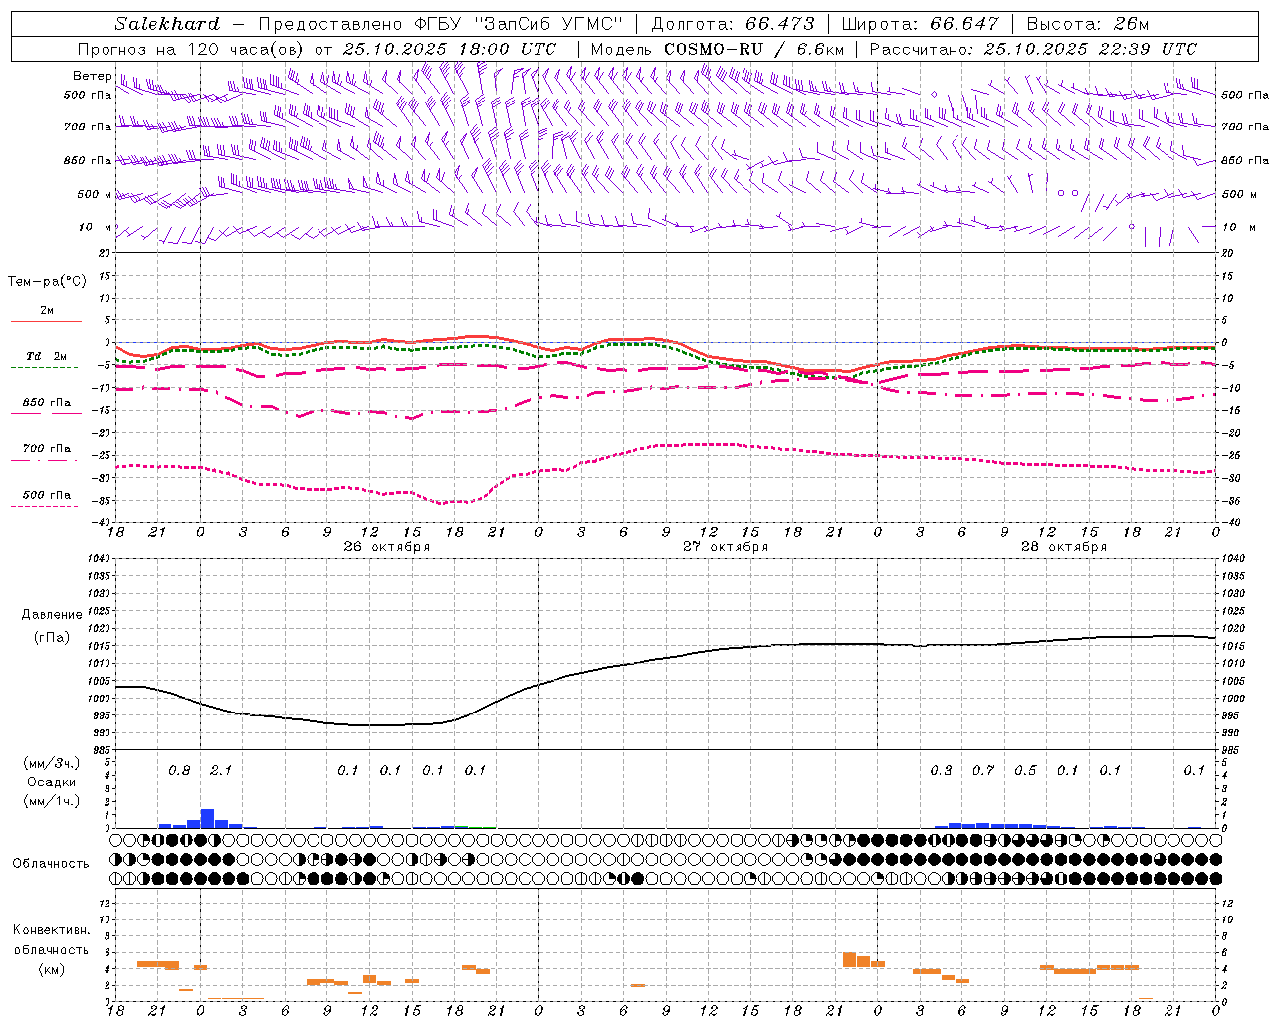Click the '0.5' precipitation total value

click(x=1025, y=770)
